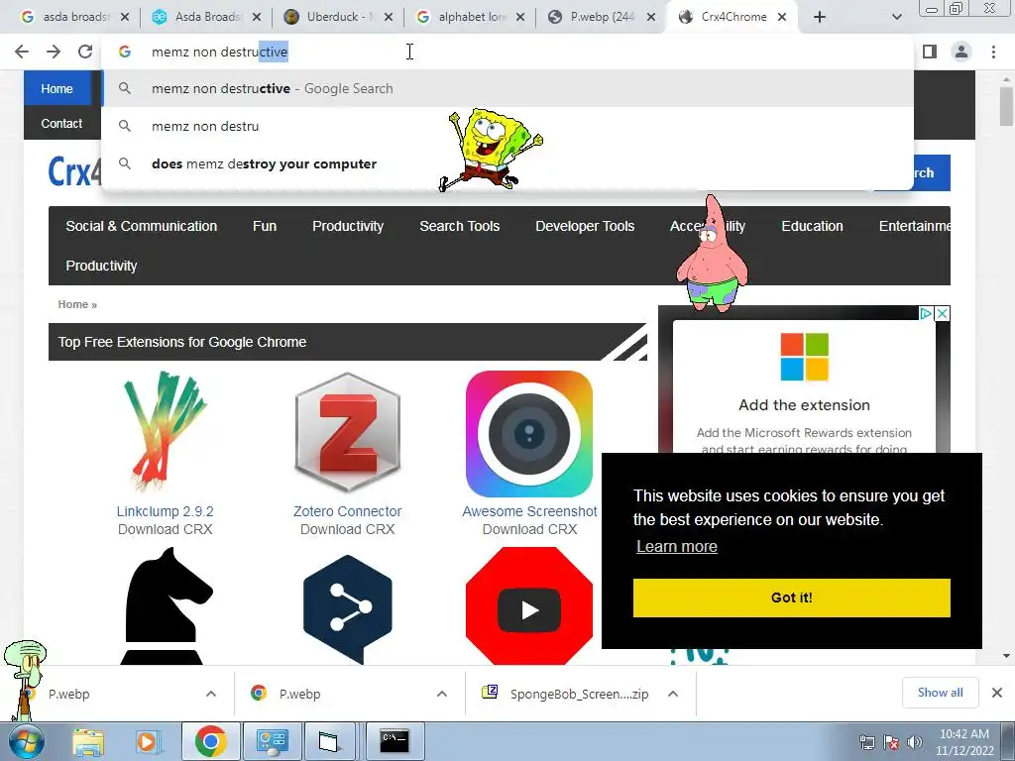Viewport: 1015px width, 761px height.
Task: Open the Home nav item
Action: [56, 88]
